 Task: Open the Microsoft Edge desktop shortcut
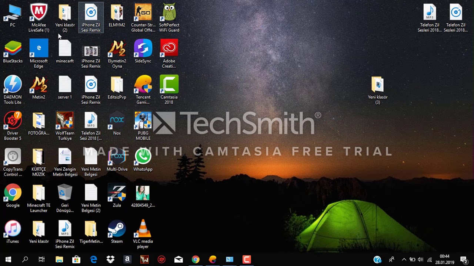(39, 54)
